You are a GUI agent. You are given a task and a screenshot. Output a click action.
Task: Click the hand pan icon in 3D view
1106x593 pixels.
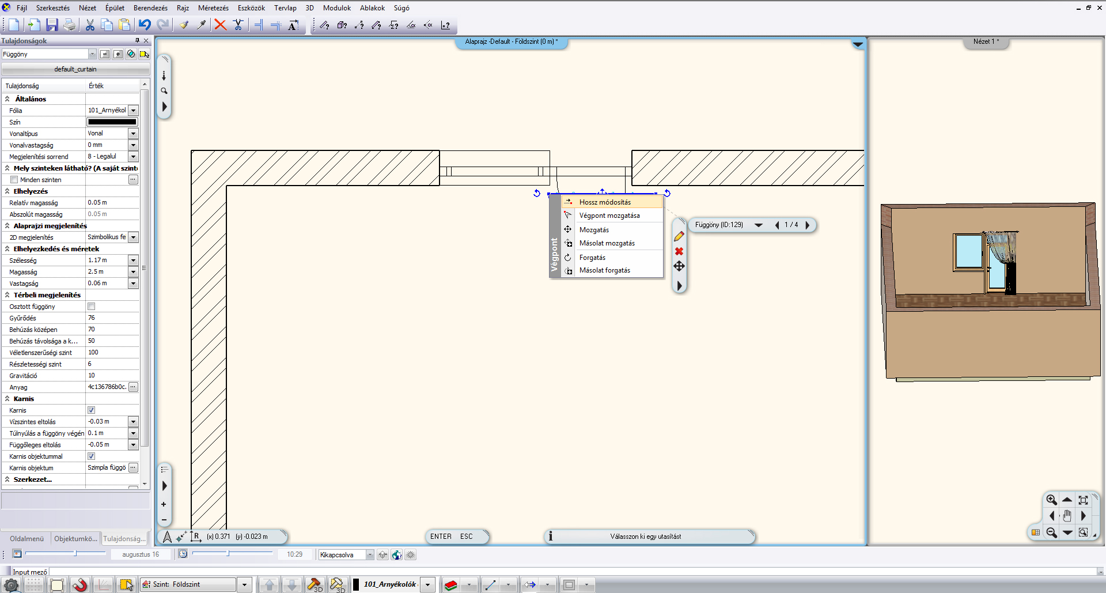click(1067, 516)
